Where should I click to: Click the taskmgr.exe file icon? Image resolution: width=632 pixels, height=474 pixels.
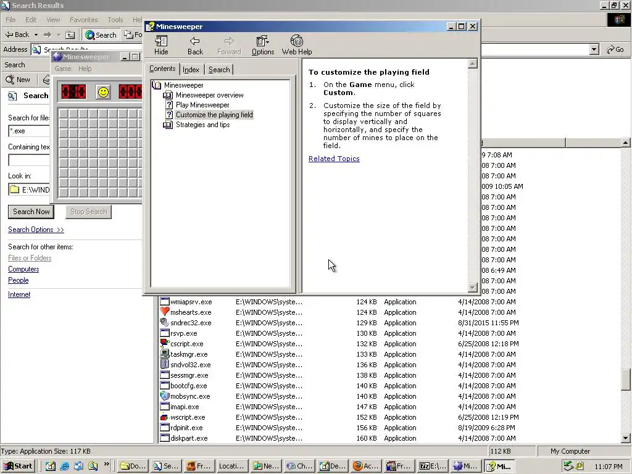point(164,354)
